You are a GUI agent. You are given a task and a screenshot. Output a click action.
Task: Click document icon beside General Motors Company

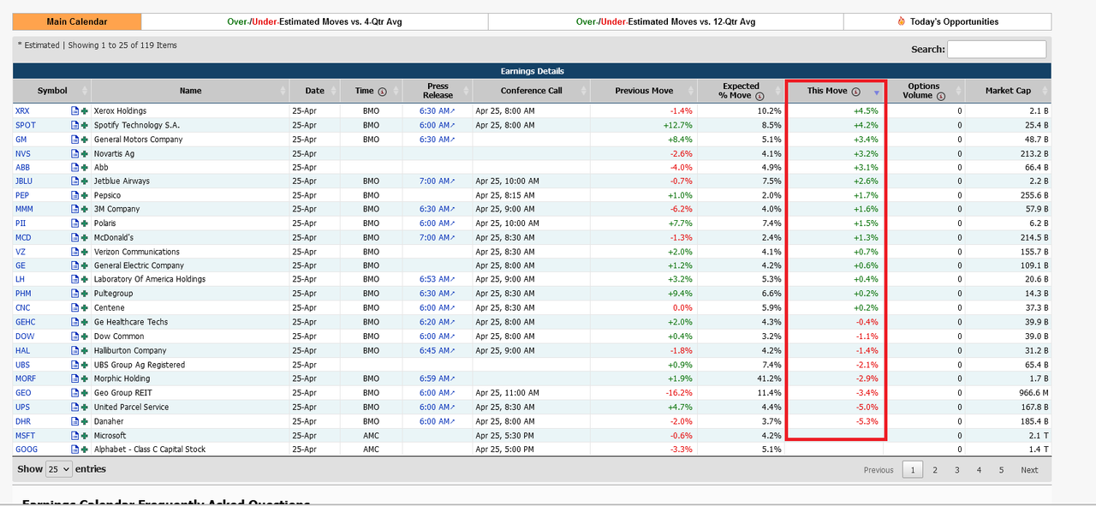point(75,140)
